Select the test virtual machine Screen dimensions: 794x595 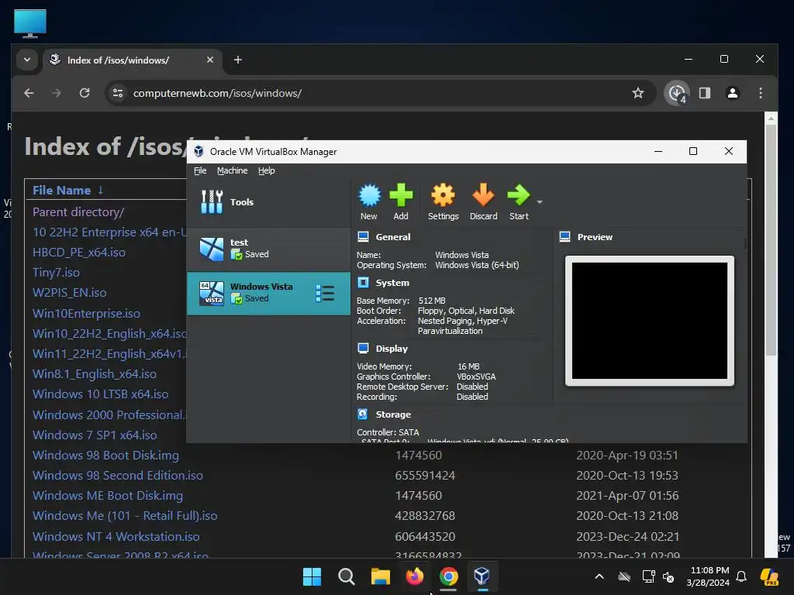pos(268,249)
